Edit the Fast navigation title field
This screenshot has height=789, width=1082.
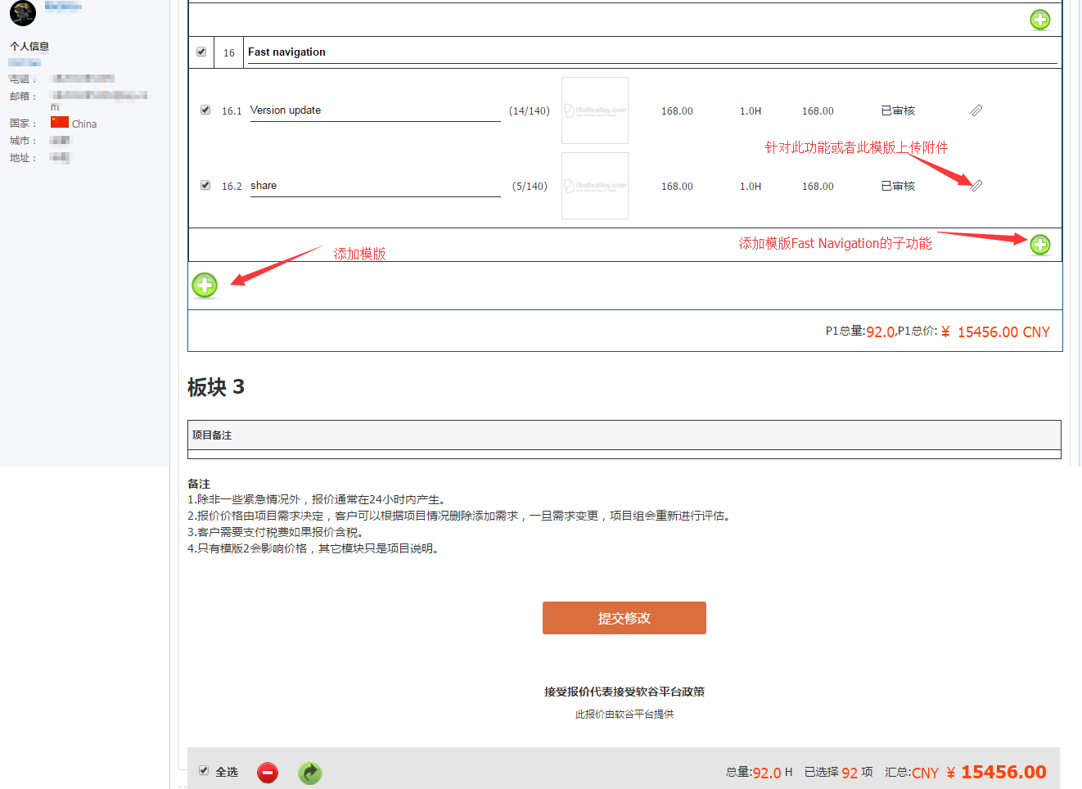(651, 52)
